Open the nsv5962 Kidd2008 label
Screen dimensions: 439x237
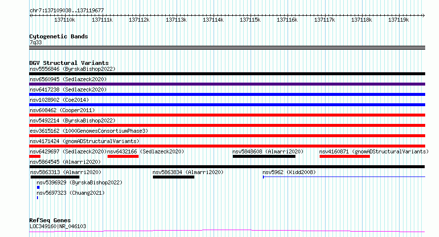[289, 172]
